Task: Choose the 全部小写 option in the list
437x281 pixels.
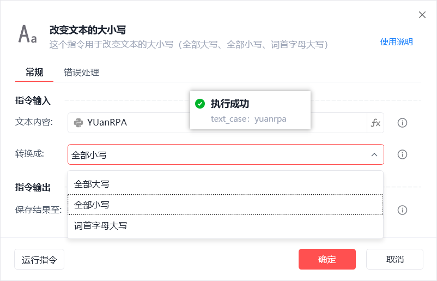Action: (226, 205)
